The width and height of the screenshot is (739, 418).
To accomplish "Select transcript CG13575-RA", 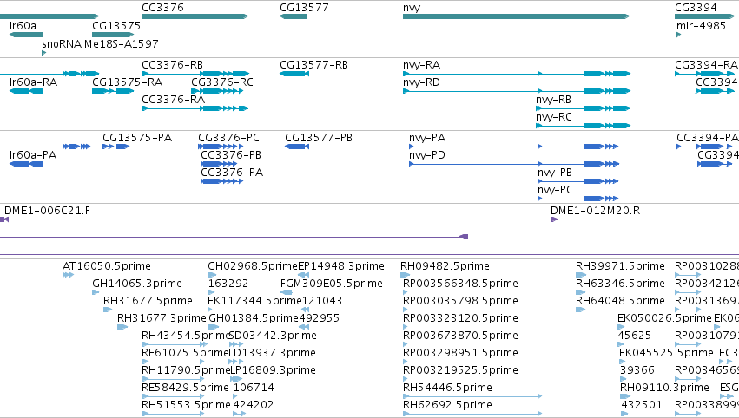I will 113,91.
